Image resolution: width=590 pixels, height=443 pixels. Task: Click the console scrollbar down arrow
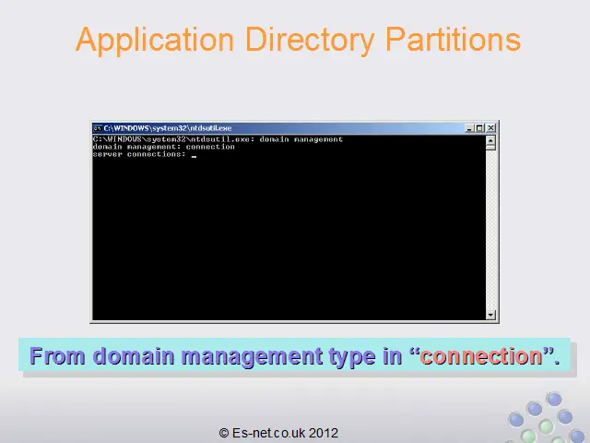(x=490, y=315)
